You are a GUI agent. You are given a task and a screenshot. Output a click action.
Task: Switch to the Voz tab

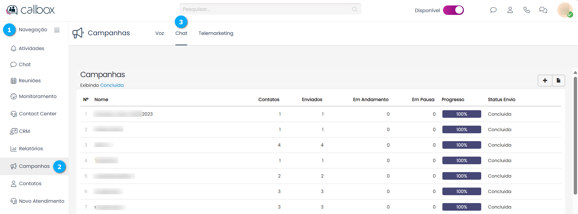coord(160,33)
